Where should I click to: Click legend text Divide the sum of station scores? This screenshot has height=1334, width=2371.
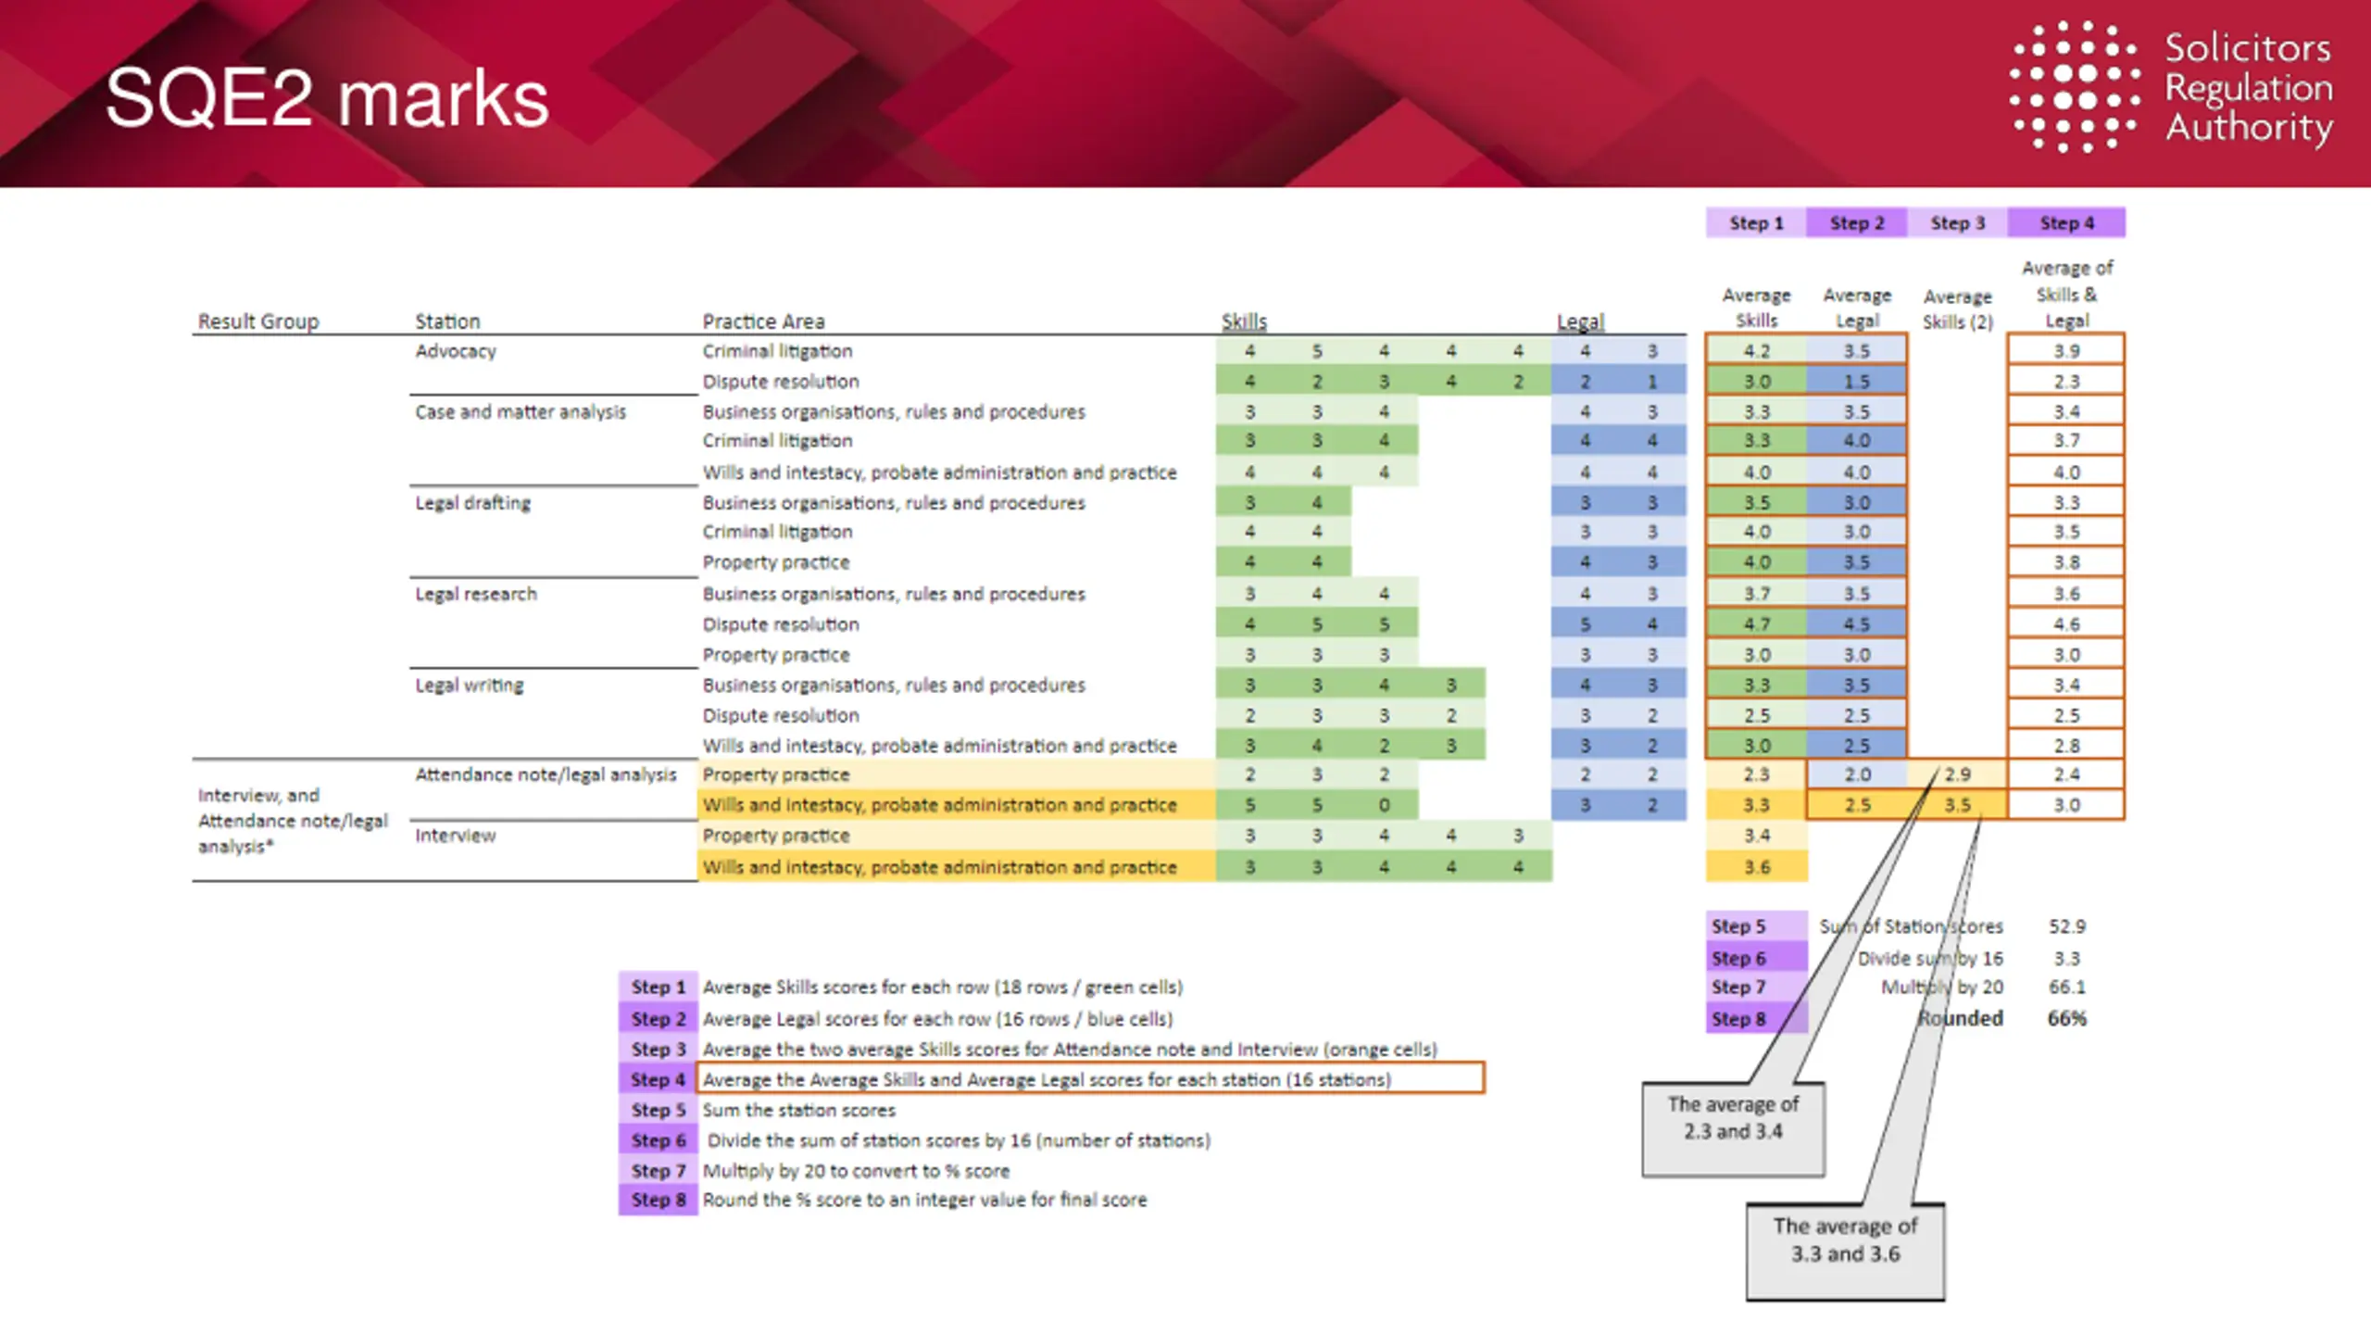click(x=959, y=1140)
